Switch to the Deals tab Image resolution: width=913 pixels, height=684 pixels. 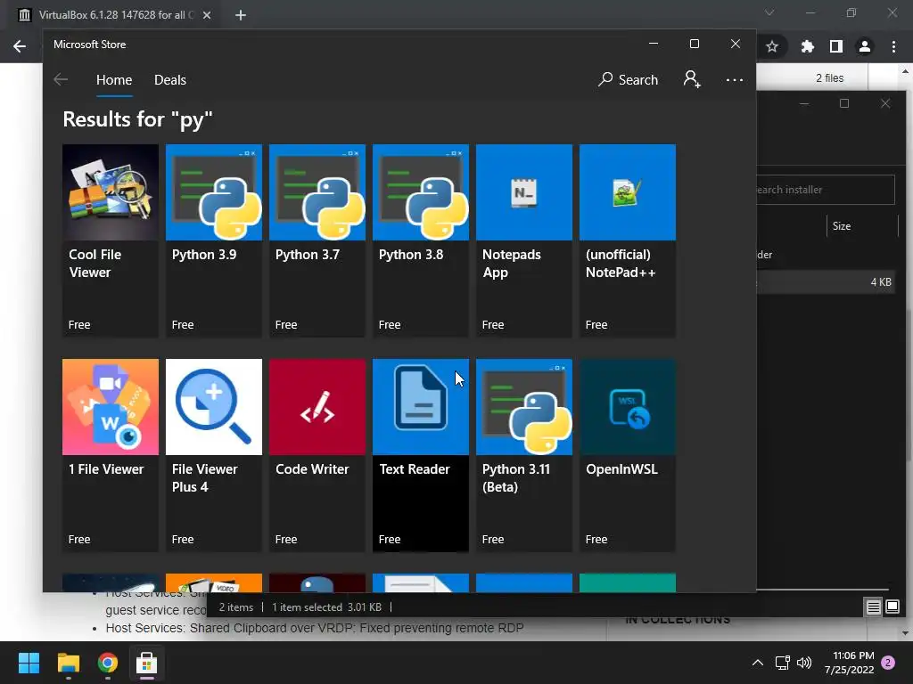pyautogui.click(x=170, y=79)
